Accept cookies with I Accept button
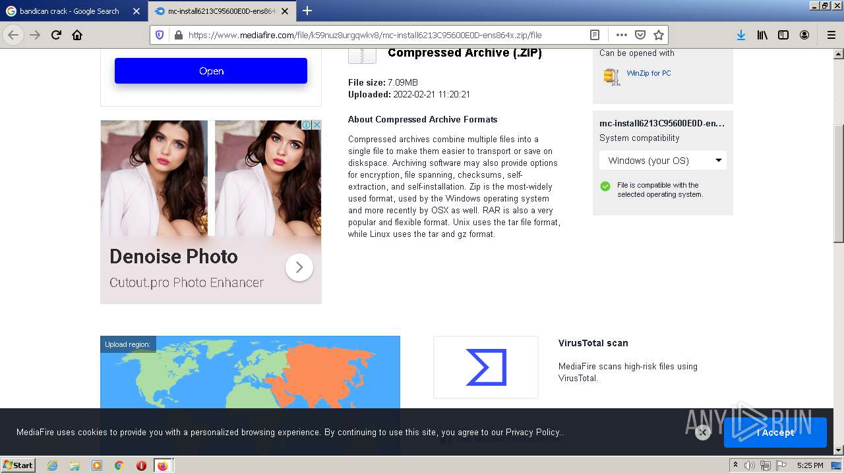This screenshot has width=844, height=474. [775, 433]
